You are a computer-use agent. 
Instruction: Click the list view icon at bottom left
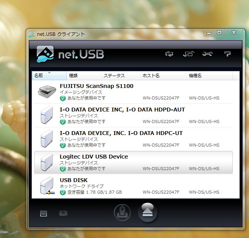tap(44, 214)
